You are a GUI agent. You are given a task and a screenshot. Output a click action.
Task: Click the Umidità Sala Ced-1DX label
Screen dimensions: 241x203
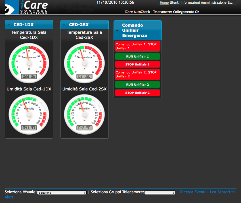click(x=29, y=89)
